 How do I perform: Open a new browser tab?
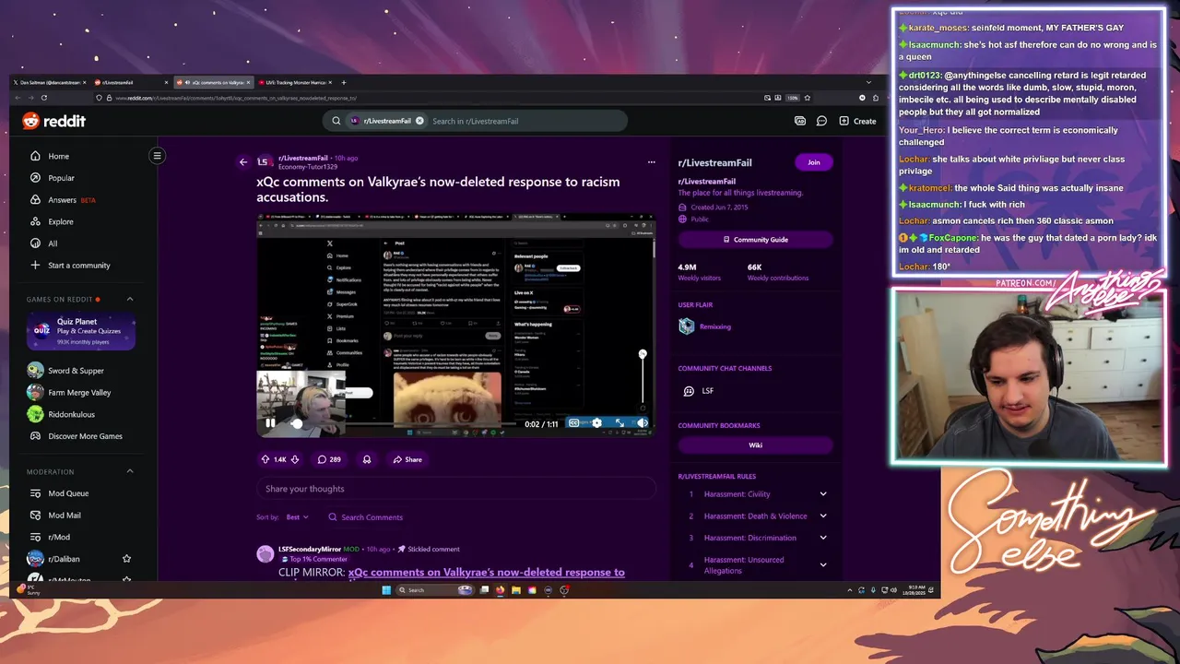tap(344, 83)
